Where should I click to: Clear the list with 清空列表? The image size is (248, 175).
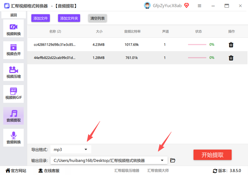[98, 18]
